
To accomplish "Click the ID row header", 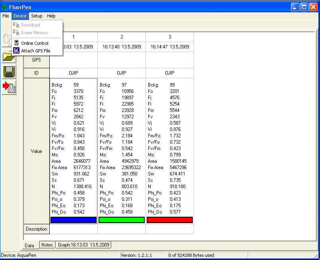I will point(37,73).
